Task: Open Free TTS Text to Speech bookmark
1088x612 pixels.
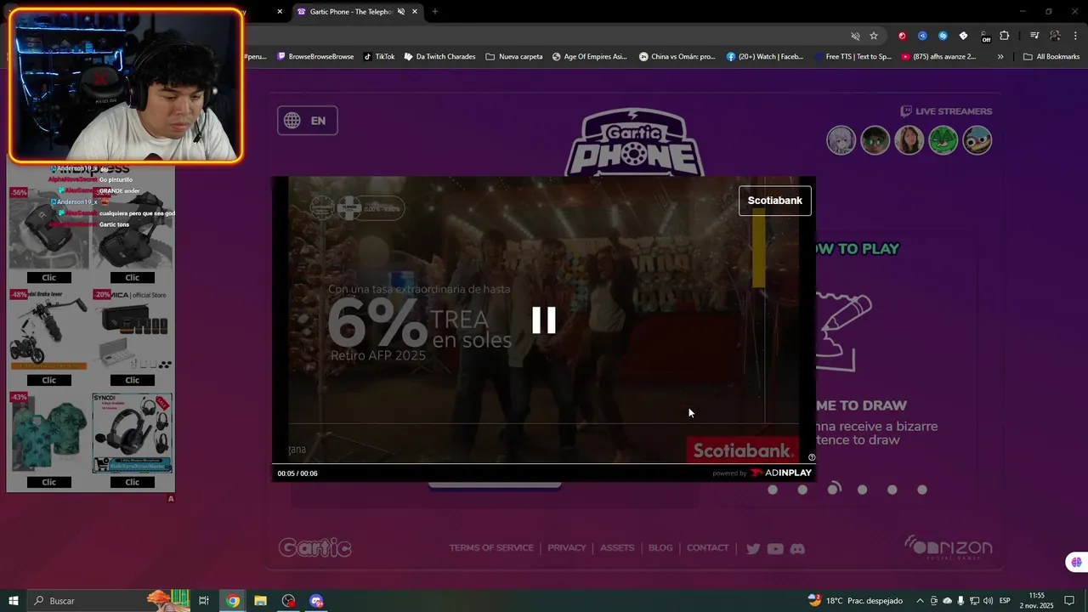Action: coord(853,57)
